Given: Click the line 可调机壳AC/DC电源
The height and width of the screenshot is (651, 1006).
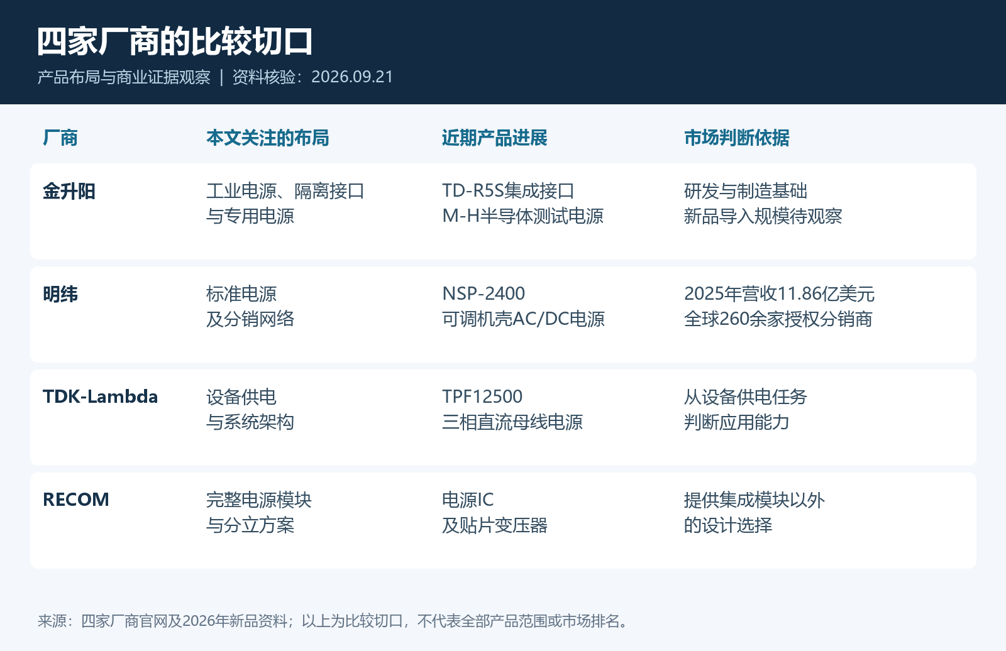Looking at the screenshot, I should click(x=523, y=319).
